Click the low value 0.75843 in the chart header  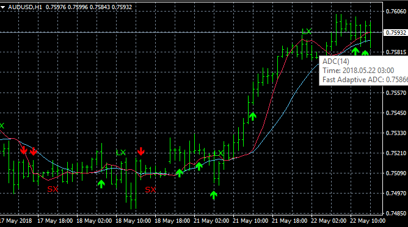click(100, 7)
